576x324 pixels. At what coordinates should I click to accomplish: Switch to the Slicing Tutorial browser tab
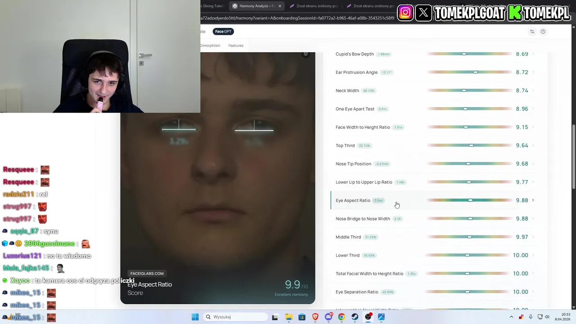212,6
